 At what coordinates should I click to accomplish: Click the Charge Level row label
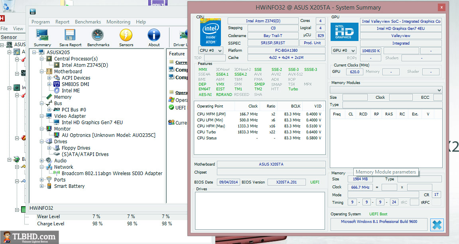(x=51, y=224)
